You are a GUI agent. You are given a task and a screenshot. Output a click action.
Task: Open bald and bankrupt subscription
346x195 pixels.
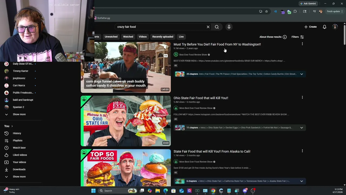click(21, 100)
